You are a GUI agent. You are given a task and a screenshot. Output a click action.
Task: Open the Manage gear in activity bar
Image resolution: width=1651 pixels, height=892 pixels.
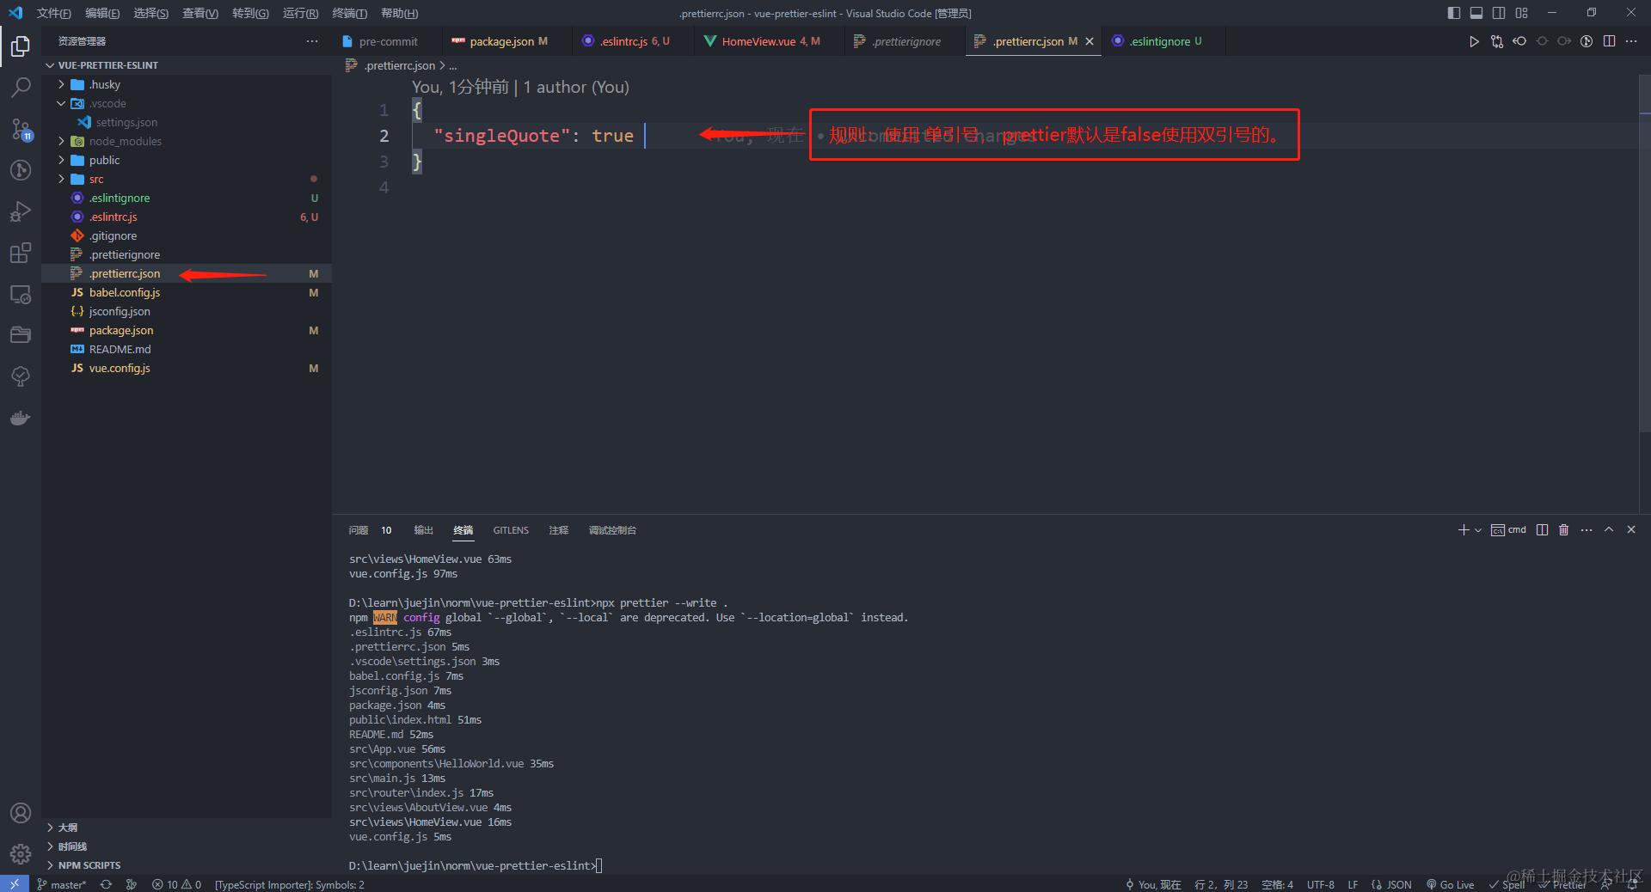click(x=21, y=854)
